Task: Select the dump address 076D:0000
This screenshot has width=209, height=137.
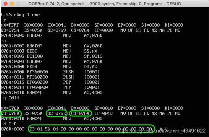Action: coord(13,129)
